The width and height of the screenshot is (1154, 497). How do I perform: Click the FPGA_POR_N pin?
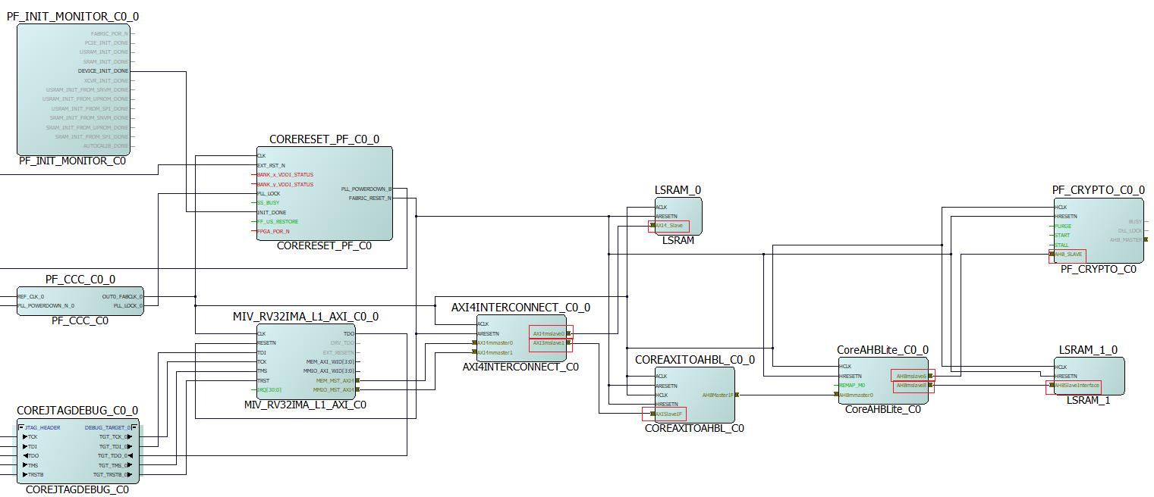[x=273, y=231]
